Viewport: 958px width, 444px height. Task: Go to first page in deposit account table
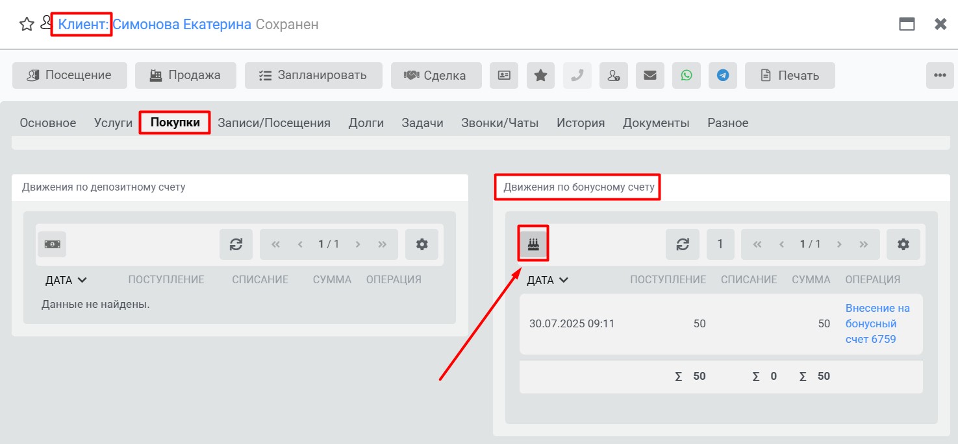point(275,244)
